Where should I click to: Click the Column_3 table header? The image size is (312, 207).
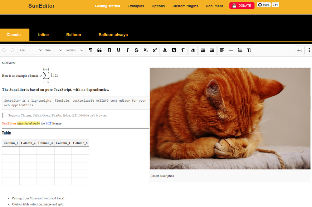(x=46, y=143)
